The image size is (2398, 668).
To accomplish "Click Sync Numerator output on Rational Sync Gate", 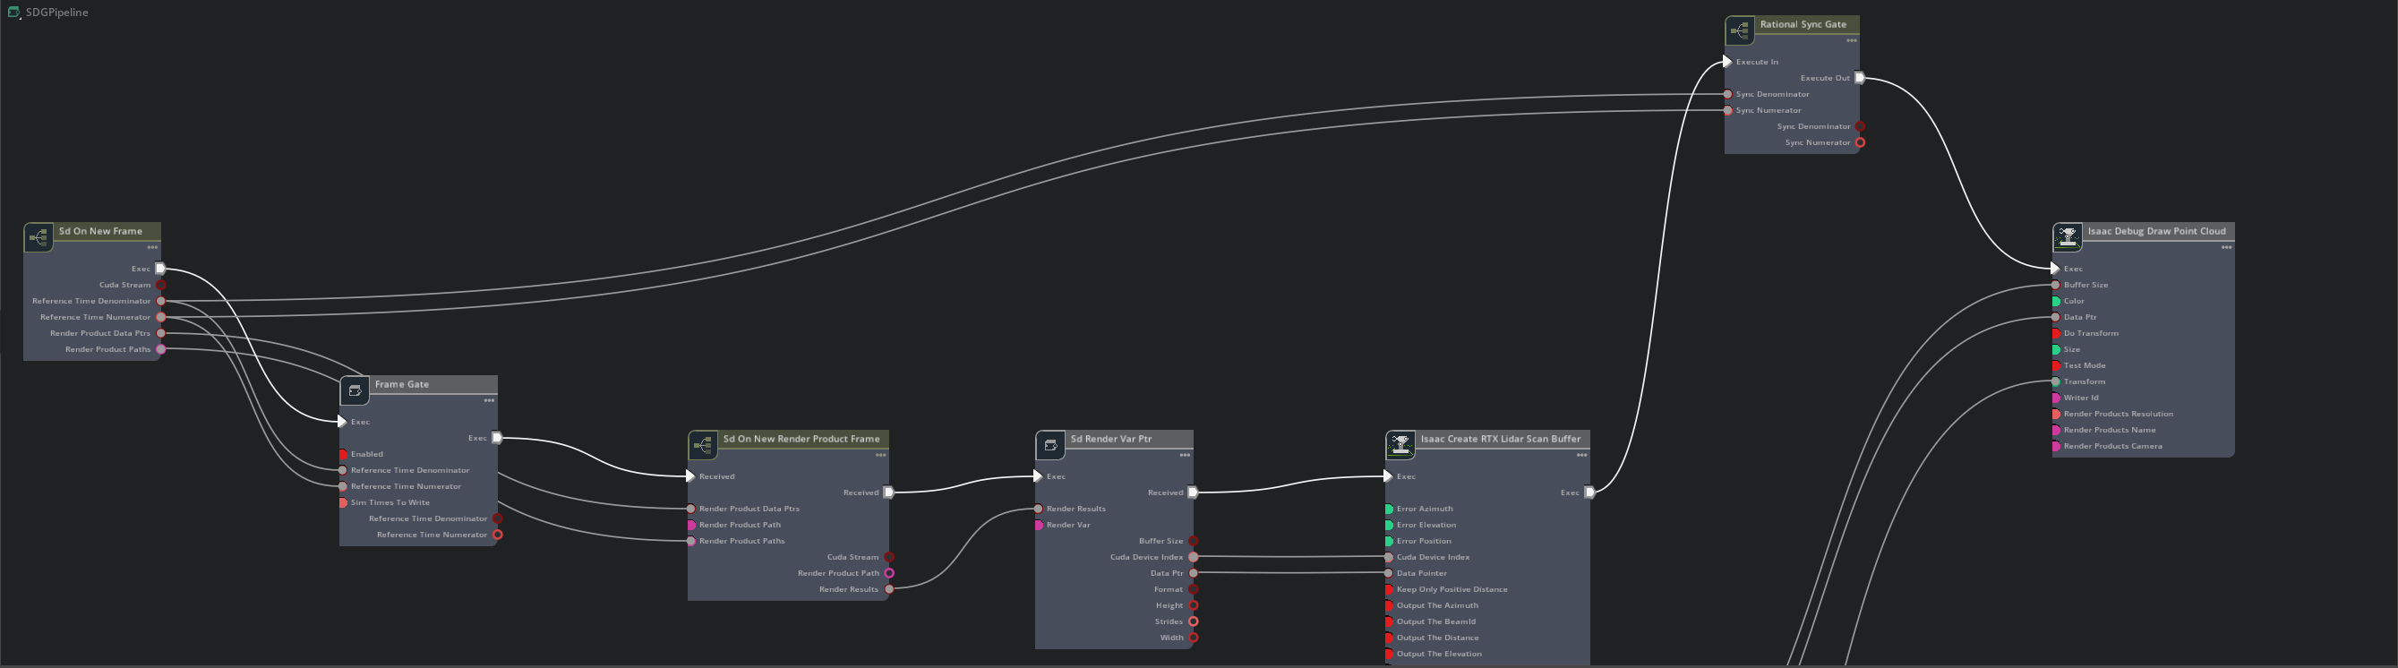I will coord(1860,143).
